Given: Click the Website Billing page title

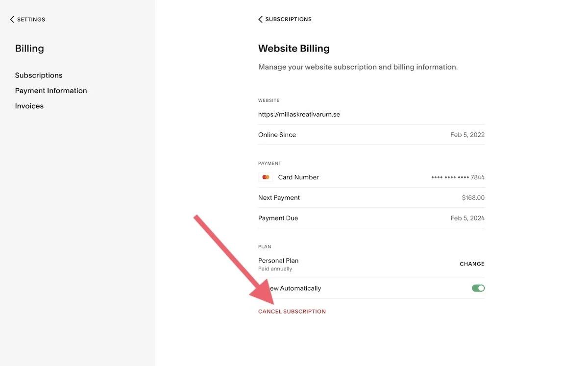Looking at the screenshot, I should point(294,48).
